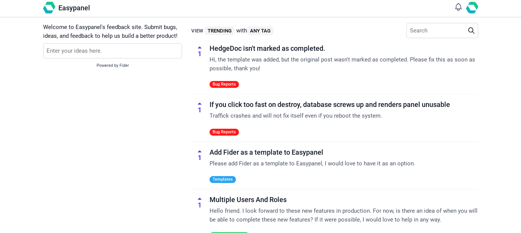Follow the Powered by Fider link
The width and height of the screenshot is (521, 233).
[113, 65]
